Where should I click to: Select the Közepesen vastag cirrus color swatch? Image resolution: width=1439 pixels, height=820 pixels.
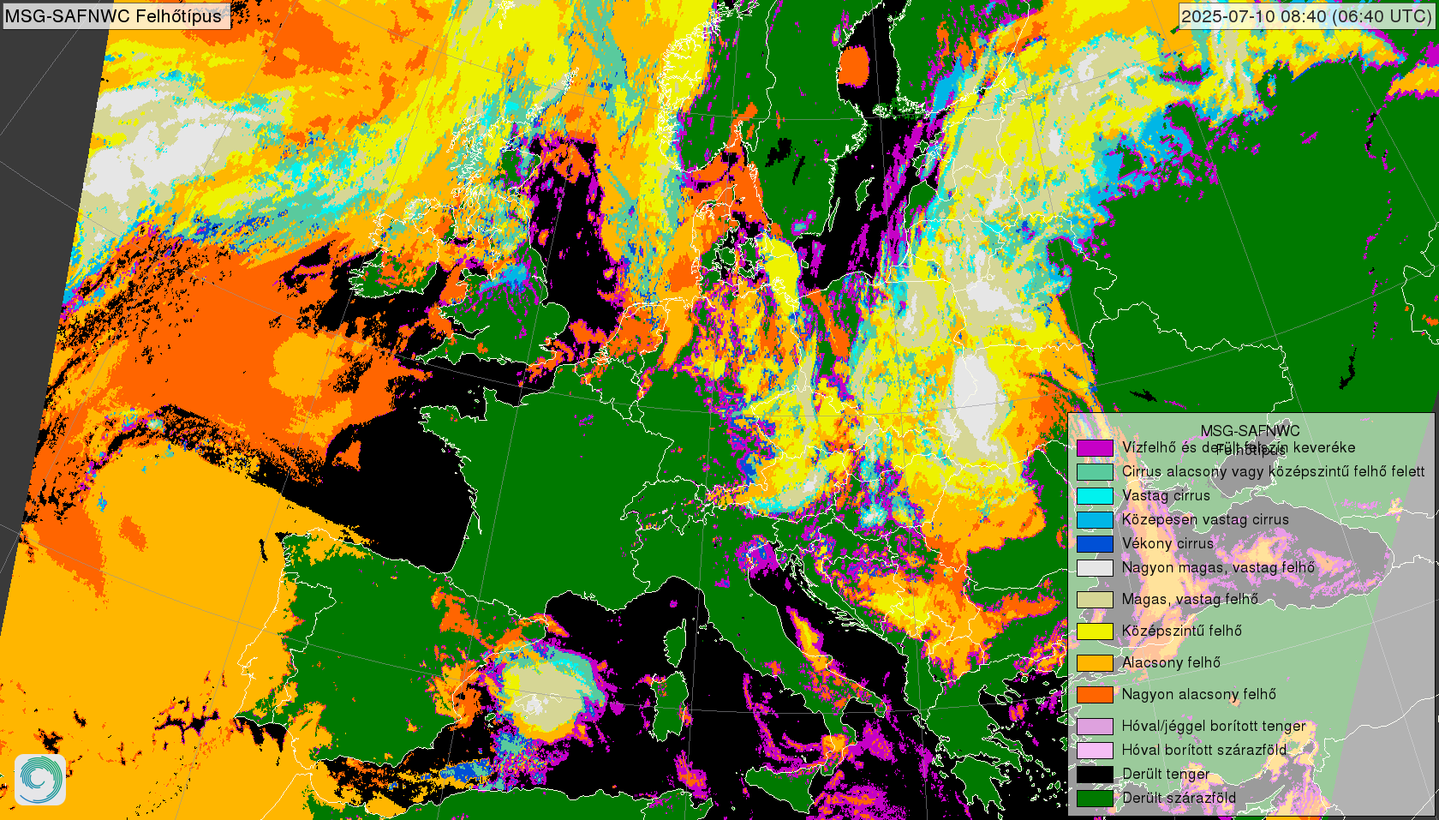coord(1095,520)
